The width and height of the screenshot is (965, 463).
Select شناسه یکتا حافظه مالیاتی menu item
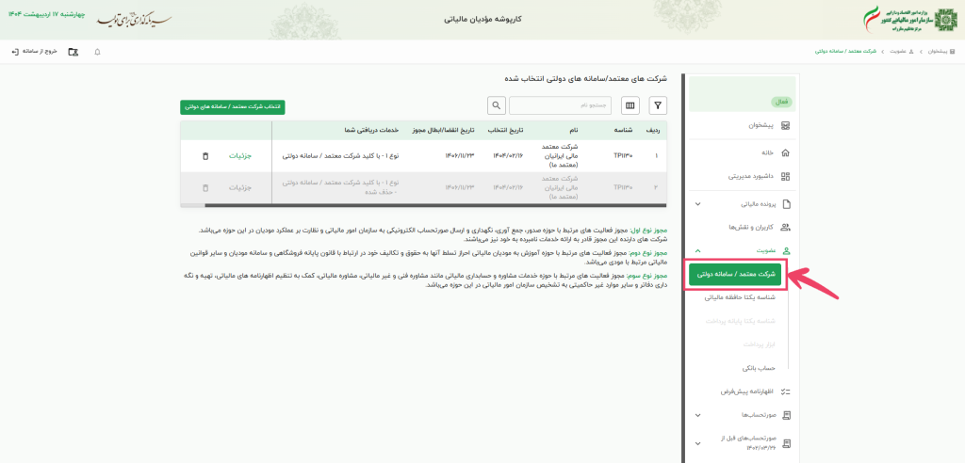click(x=739, y=296)
